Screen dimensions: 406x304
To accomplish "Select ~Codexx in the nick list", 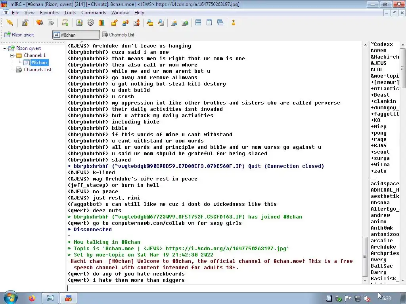I will click(381, 44).
